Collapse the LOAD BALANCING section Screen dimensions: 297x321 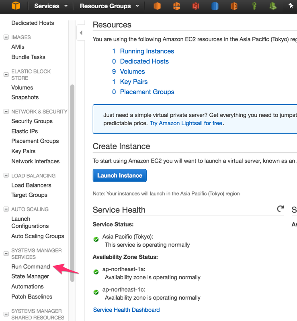(x=6, y=175)
